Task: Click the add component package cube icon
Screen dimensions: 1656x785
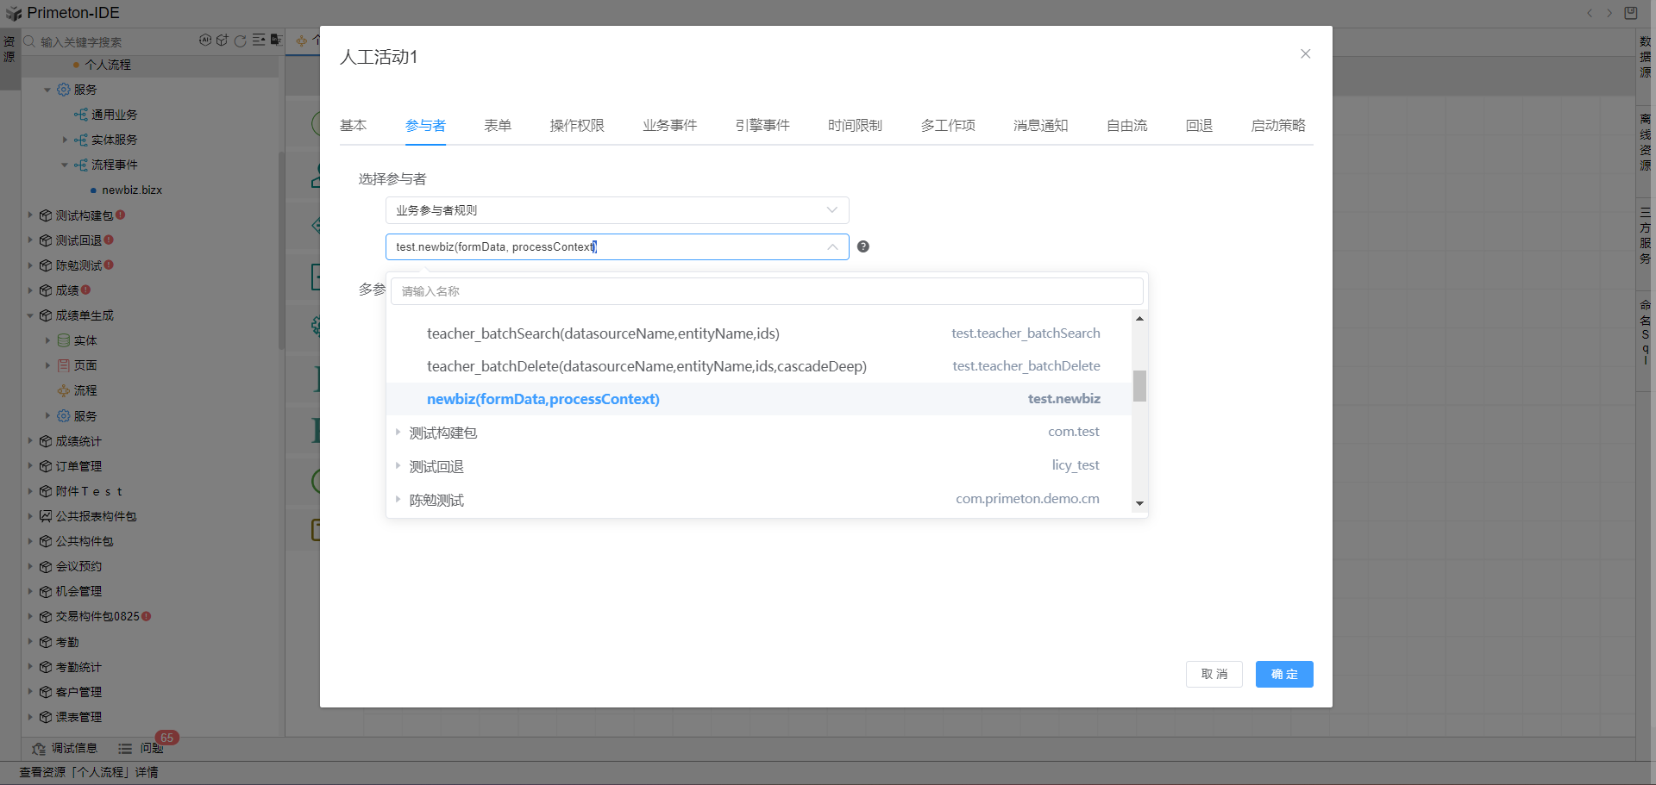Action: coord(223,40)
